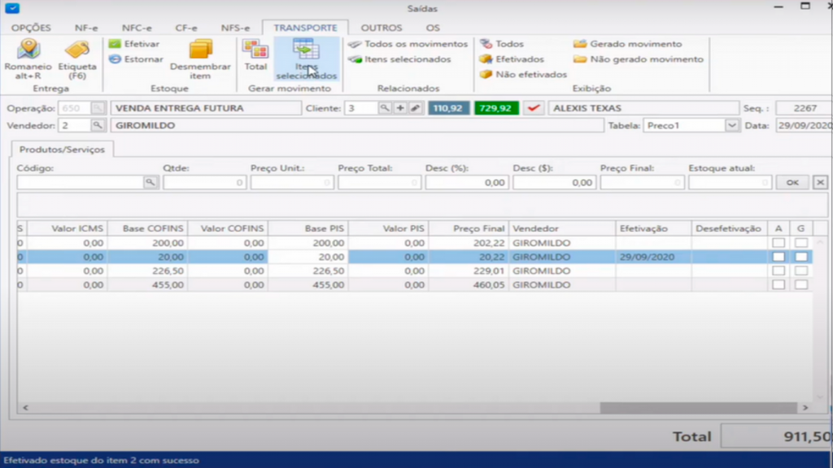Image resolution: width=833 pixels, height=468 pixels.
Task: Click the Estornar stock icon
Action: pyautogui.click(x=115, y=59)
